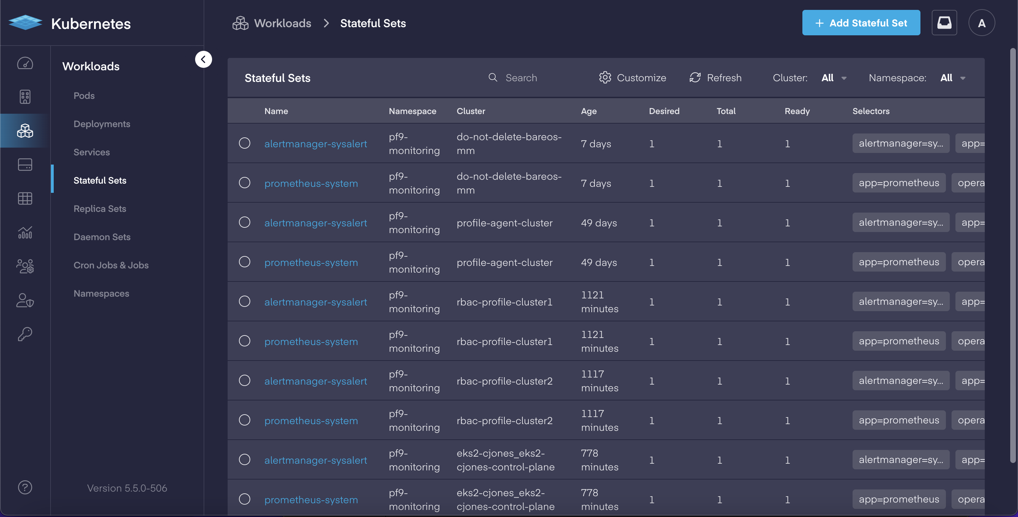Open prometheus-system link aged 1117 minutes

tap(311, 421)
